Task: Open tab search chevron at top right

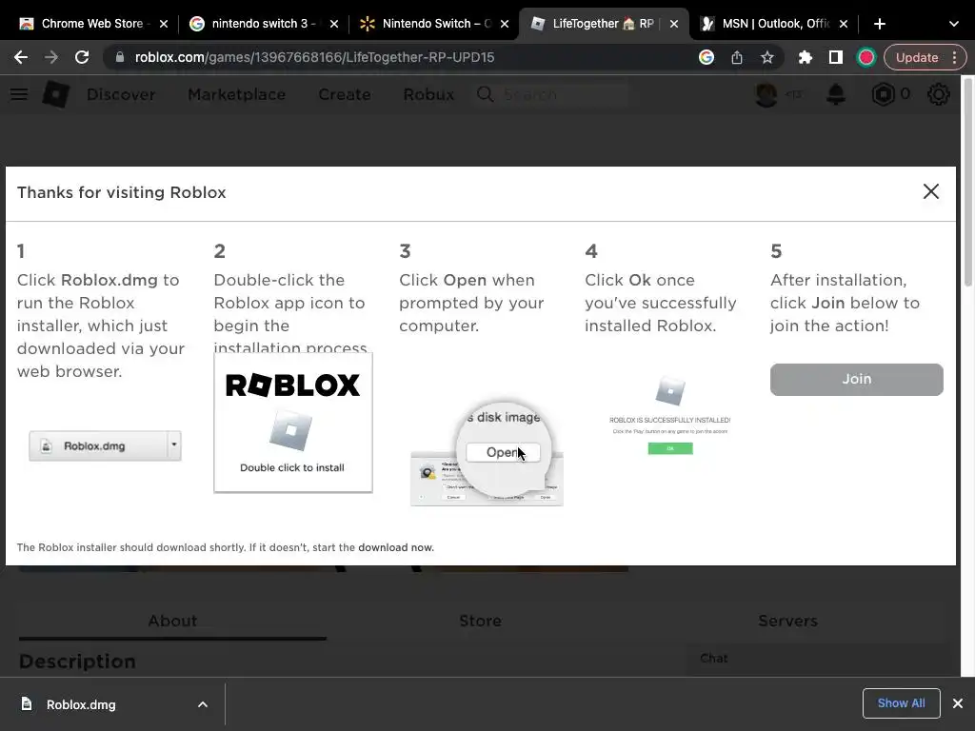Action: 954,24
